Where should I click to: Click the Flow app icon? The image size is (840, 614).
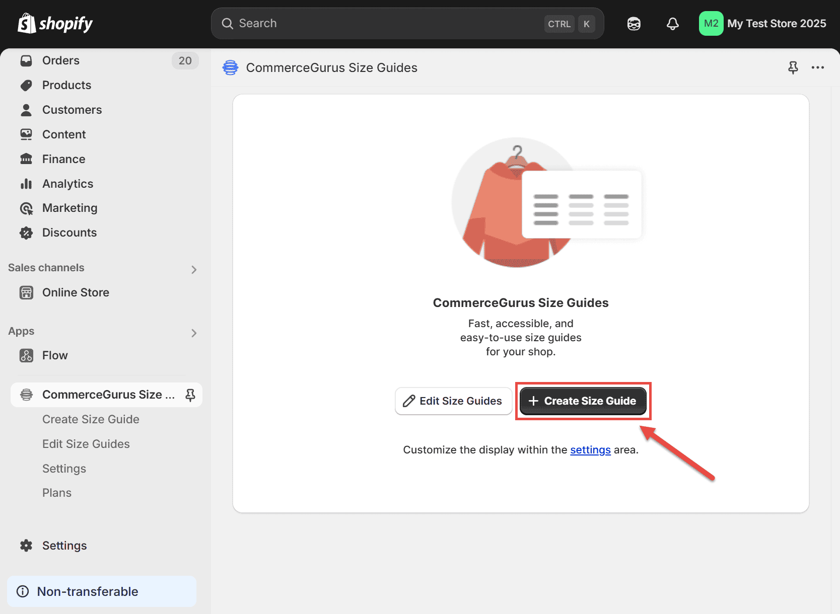[26, 356]
